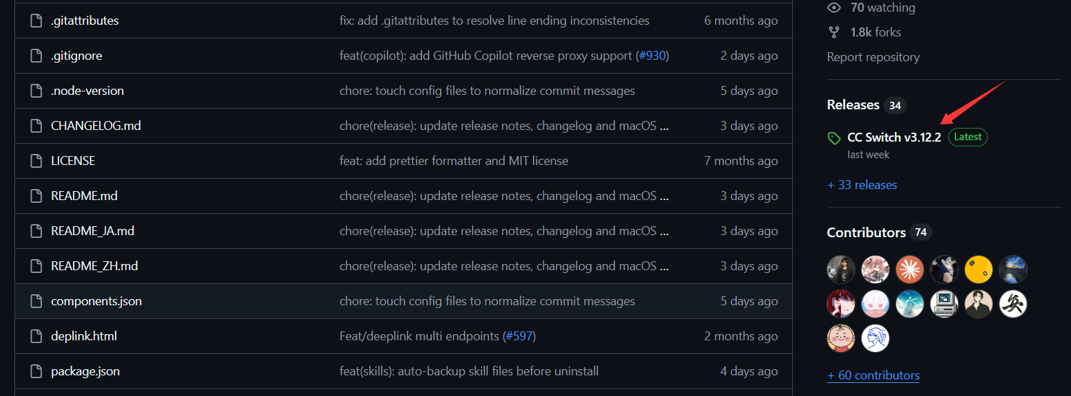The height and width of the screenshot is (396, 1071).
Task: View the + 60 contributors link
Action: click(x=873, y=375)
